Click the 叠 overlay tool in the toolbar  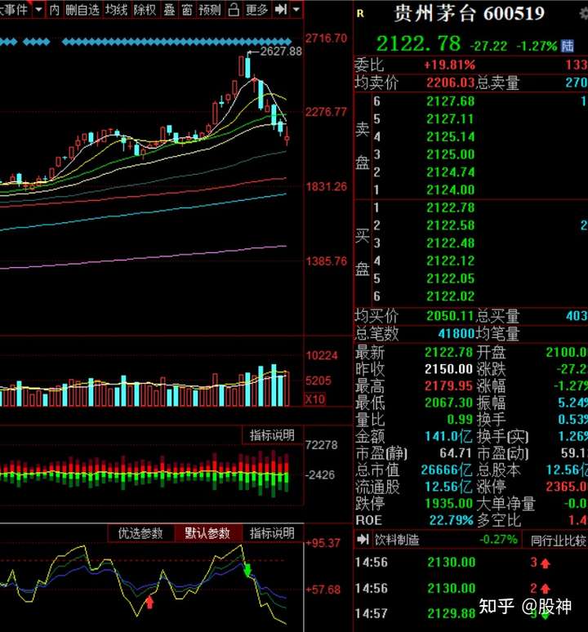click(x=169, y=9)
